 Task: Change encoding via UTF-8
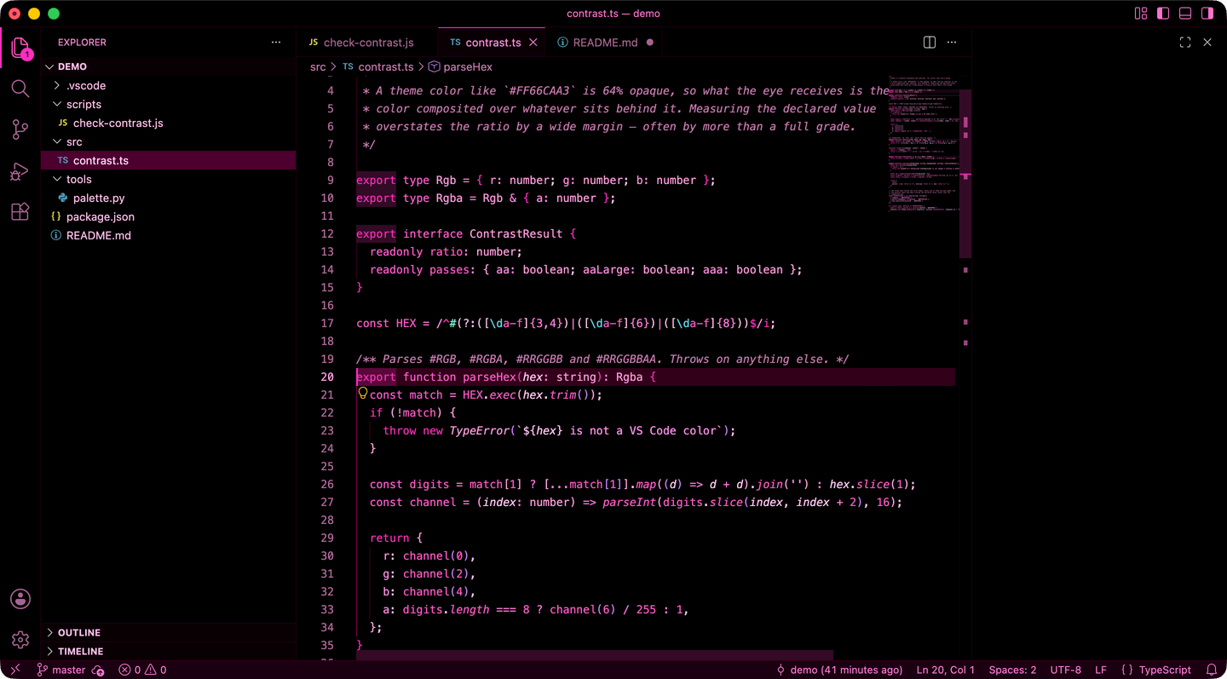pyautogui.click(x=1065, y=670)
